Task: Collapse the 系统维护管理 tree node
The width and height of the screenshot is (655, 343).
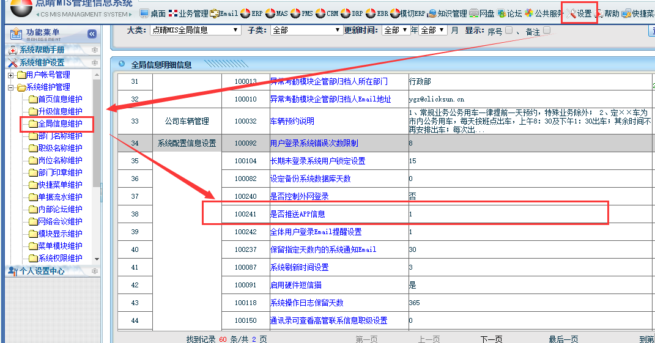Action: tap(10, 87)
